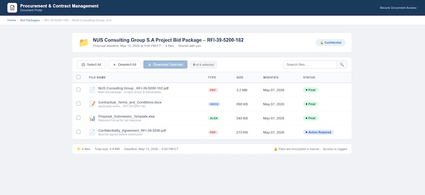Click the Confidentiality Agreement file icon

point(92,132)
